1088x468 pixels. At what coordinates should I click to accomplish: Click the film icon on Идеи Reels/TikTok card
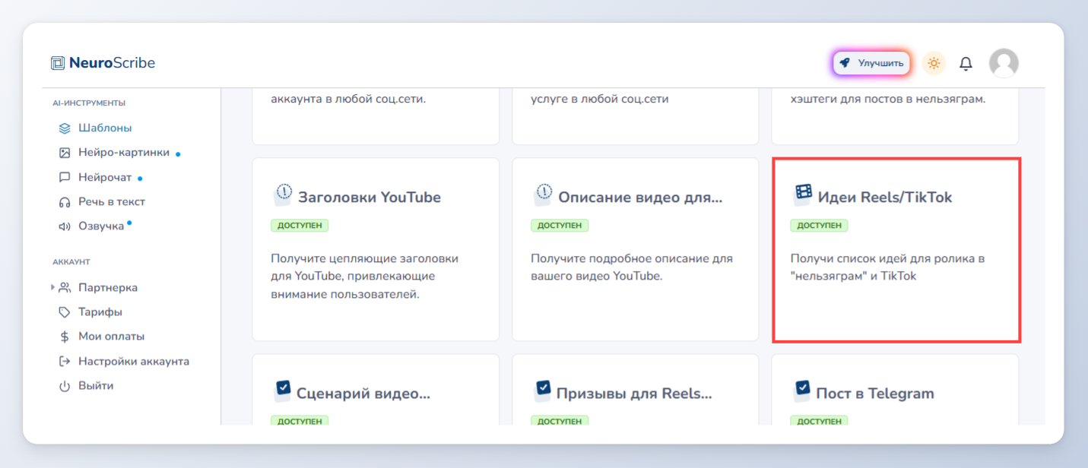pyautogui.click(x=803, y=194)
